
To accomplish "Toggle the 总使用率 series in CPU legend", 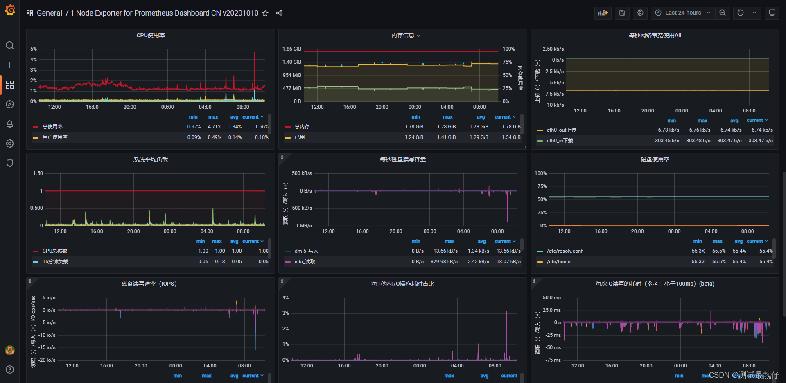I will pyautogui.click(x=52, y=127).
